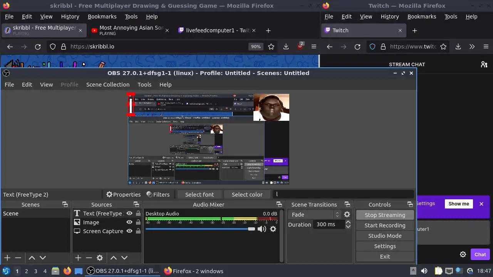Decrease transition duration with down arrow
Screen dimensions: 493x277
click(x=348, y=227)
